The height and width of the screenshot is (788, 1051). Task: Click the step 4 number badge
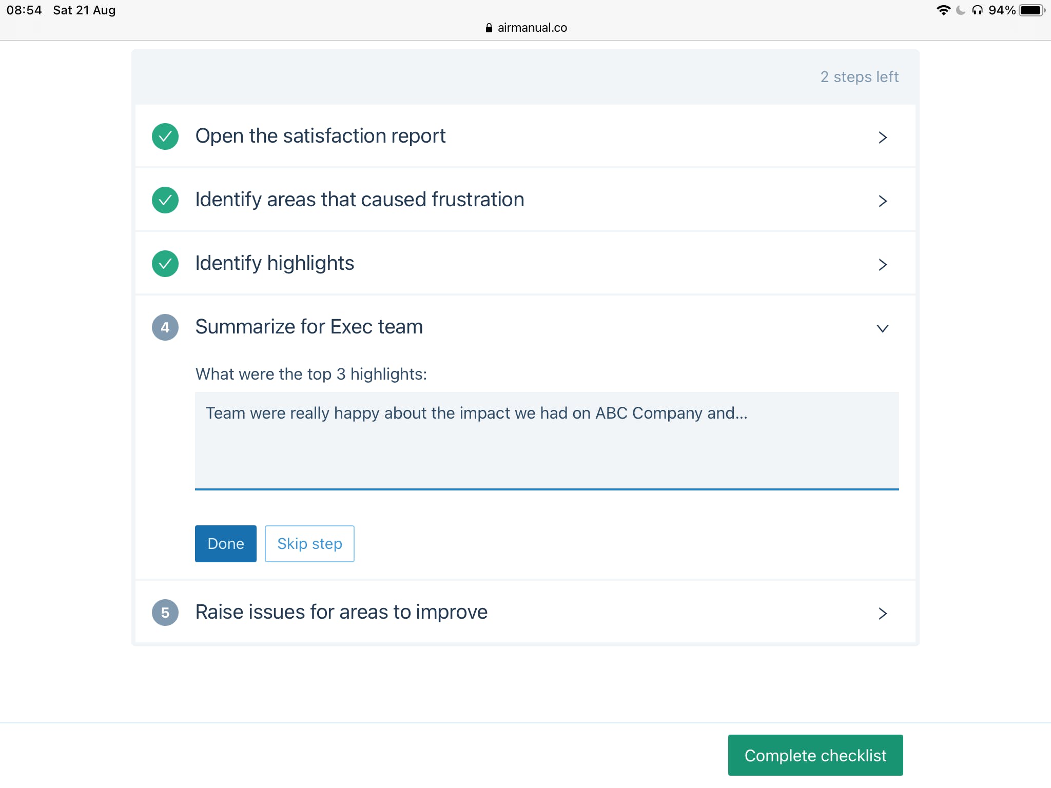(x=165, y=327)
